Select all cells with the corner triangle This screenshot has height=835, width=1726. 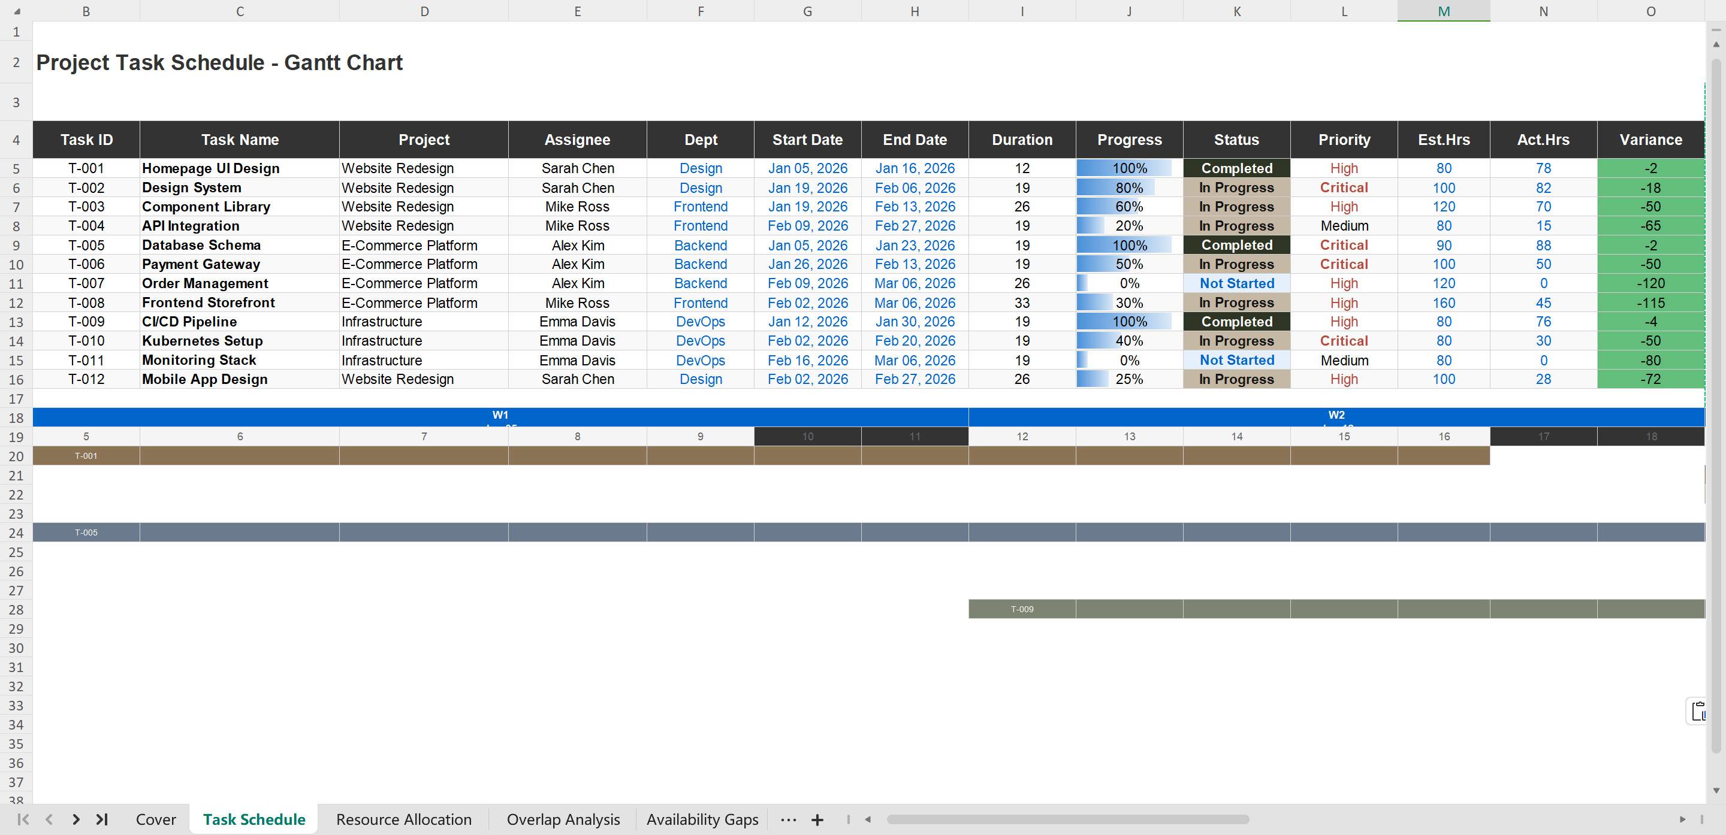pos(17,11)
